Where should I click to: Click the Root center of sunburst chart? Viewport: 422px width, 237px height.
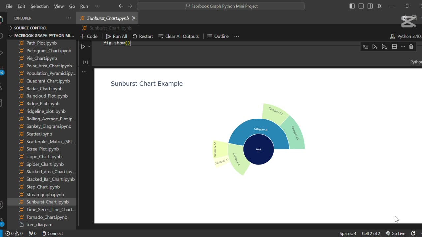coord(258,149)
